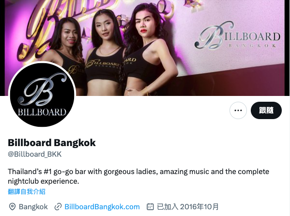Click the silver B monogram in avatar
This screenshot has height=216, width=290.
[42, 89]
